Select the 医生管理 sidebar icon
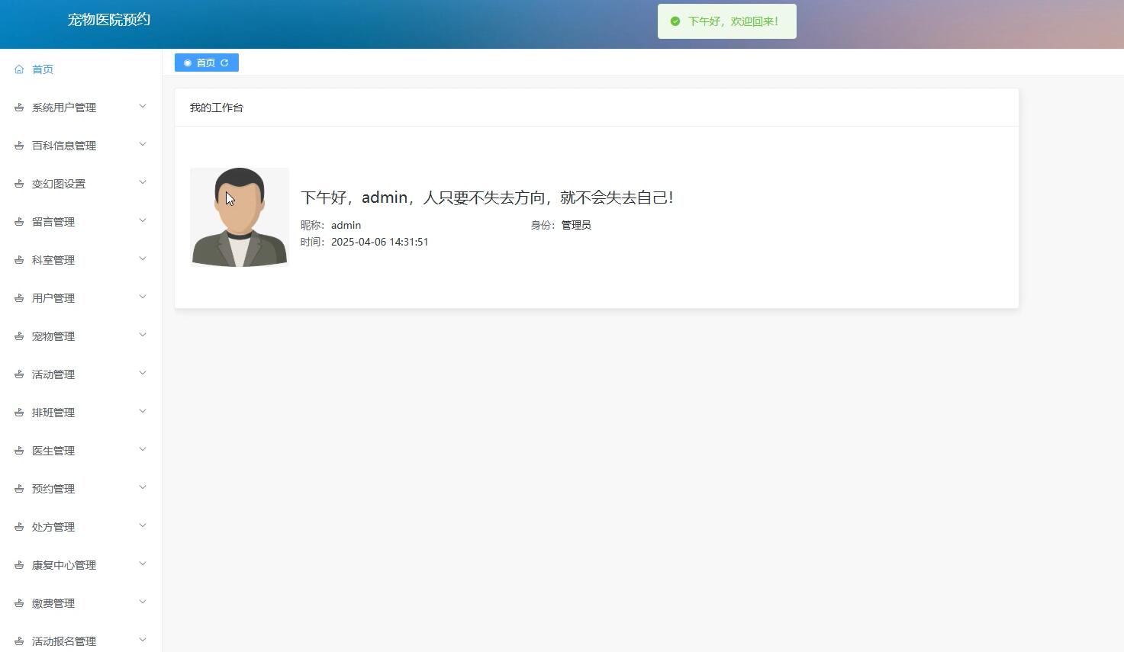This screenshot has height=652, width=1124. tap(19, 450)
